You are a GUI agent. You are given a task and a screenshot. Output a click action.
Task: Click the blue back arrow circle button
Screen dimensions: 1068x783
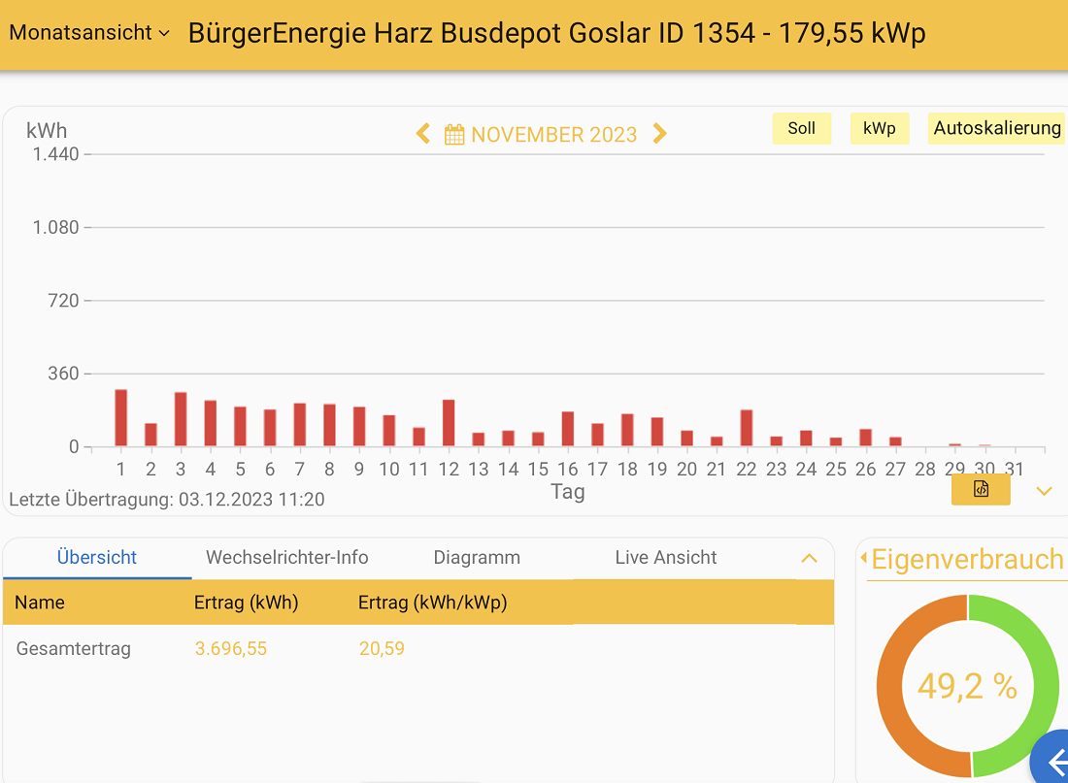coord(1057,761)
